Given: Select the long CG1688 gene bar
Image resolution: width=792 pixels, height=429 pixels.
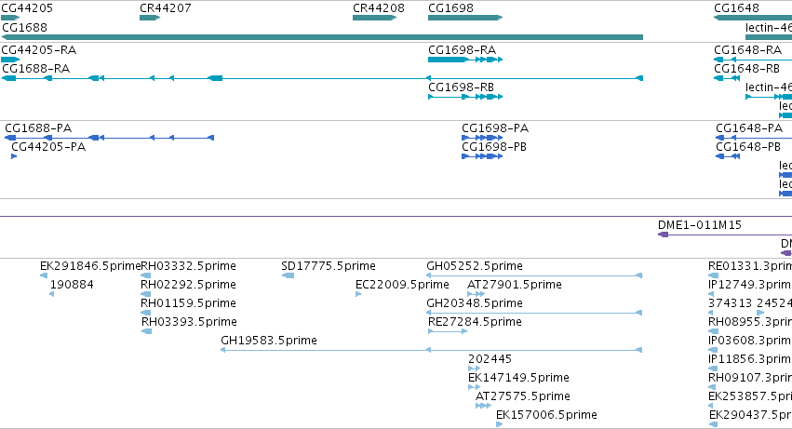Looking at the screenshot, I should point(322,37).
